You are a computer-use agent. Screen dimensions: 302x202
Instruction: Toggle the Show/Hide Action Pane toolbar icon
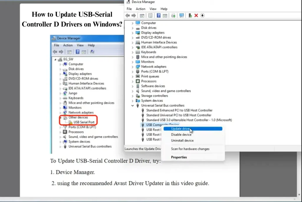[165, 15]
